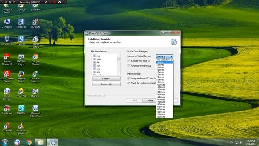Viewport: 259px width, 146px height.
Task: Choose 12 Drives from the list
Action: click(x=165, y=90)
